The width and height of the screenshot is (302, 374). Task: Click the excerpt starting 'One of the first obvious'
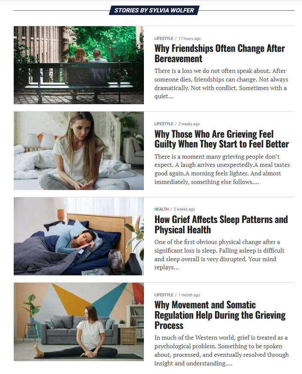point(219,255)
